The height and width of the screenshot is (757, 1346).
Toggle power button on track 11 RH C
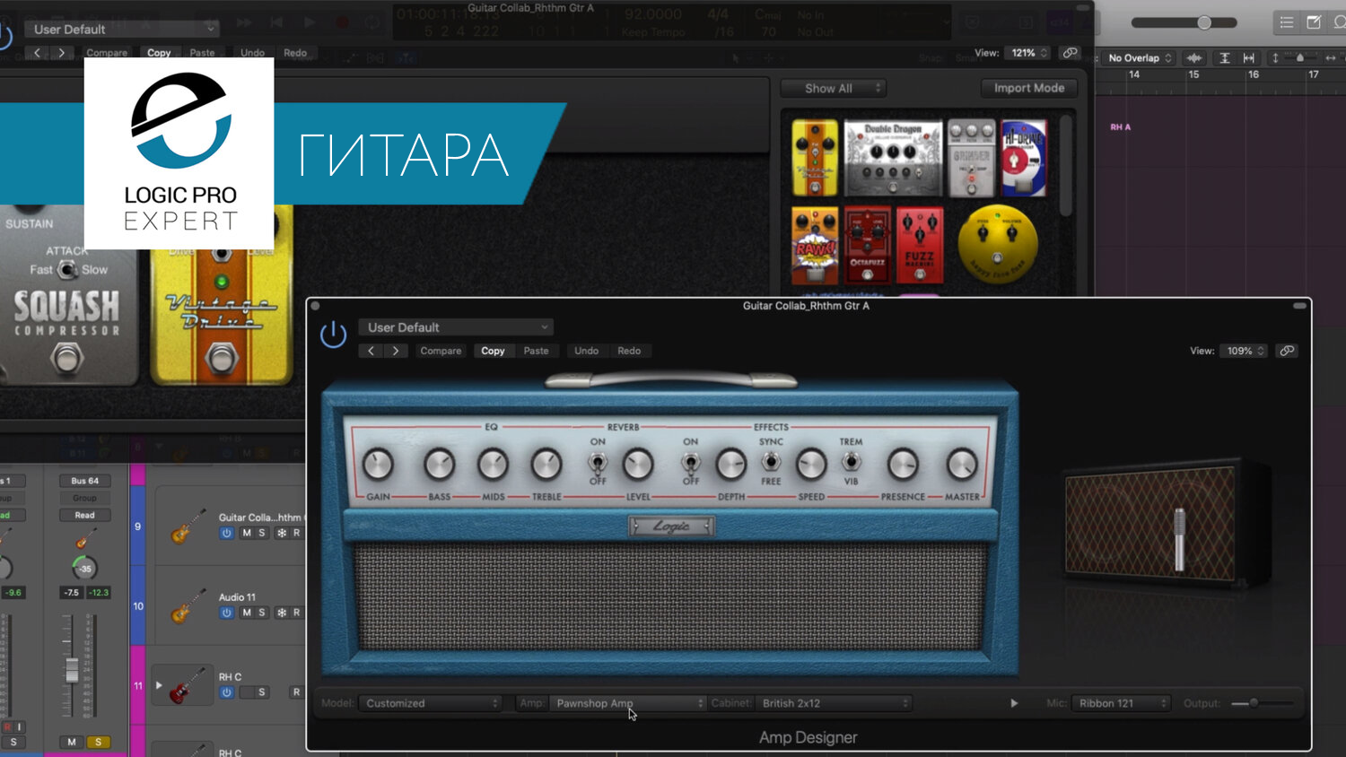pyautogui.click(x=226, y=692)
